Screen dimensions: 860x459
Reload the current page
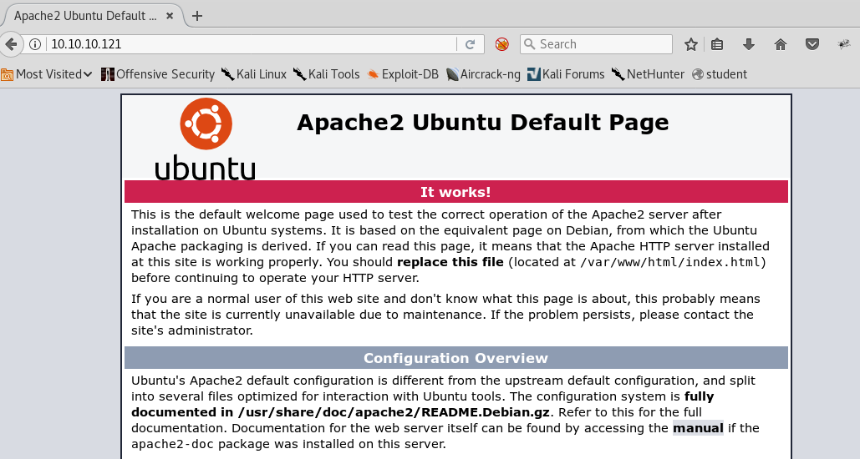coord(470,44)
